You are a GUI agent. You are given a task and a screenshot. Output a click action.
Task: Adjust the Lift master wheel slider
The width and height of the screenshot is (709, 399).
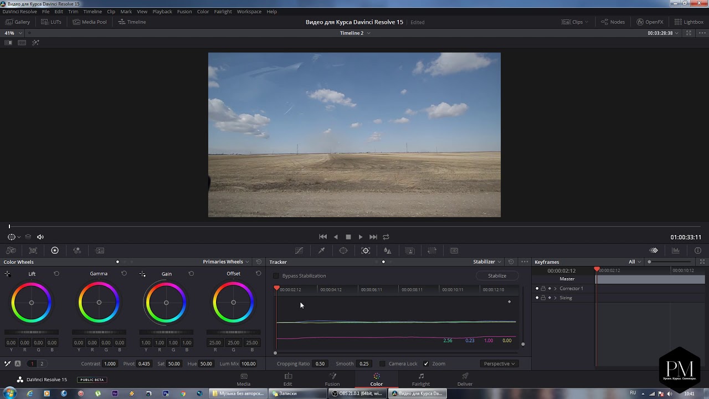[x=32, y=332]
